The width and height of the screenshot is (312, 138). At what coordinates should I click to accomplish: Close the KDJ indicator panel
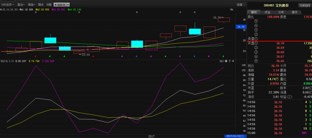233,61
